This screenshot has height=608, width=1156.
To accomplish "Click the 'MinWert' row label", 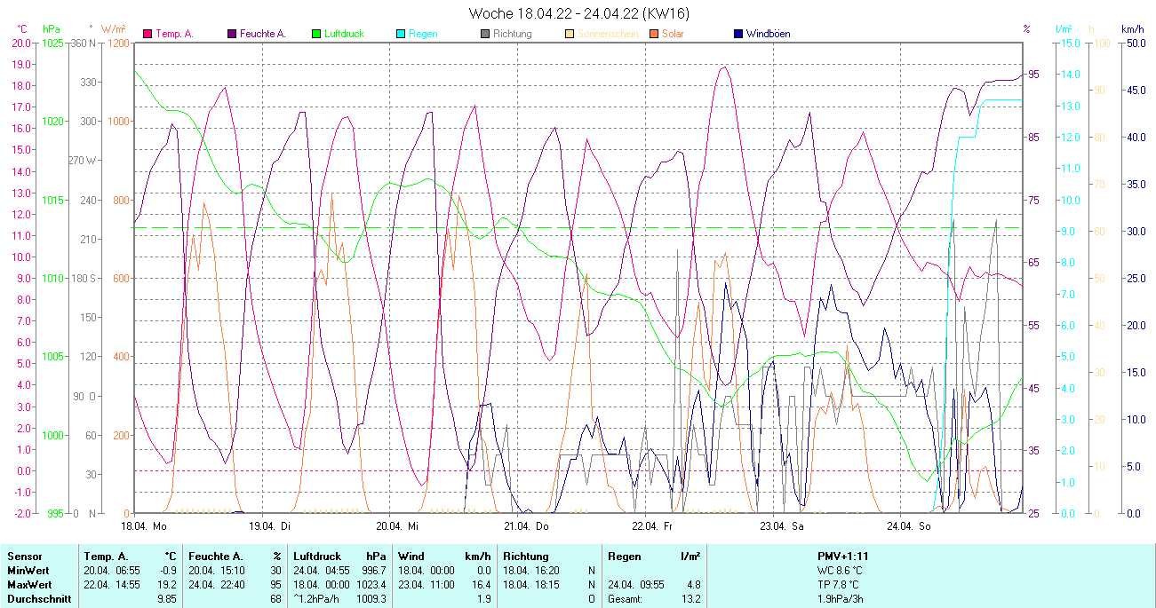I will (x=28, y=570).
